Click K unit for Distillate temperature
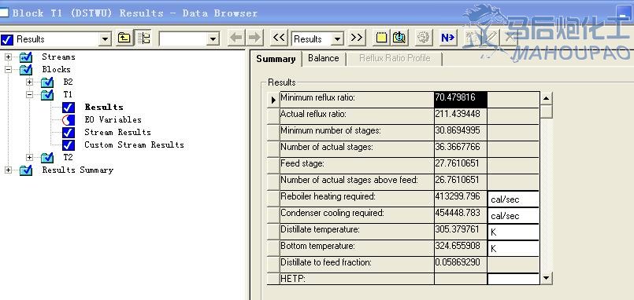The image size is (634, 300). click(514, 232)
